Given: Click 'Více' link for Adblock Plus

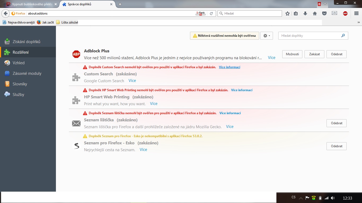Looking at the screenshot, I should [272, 58].
